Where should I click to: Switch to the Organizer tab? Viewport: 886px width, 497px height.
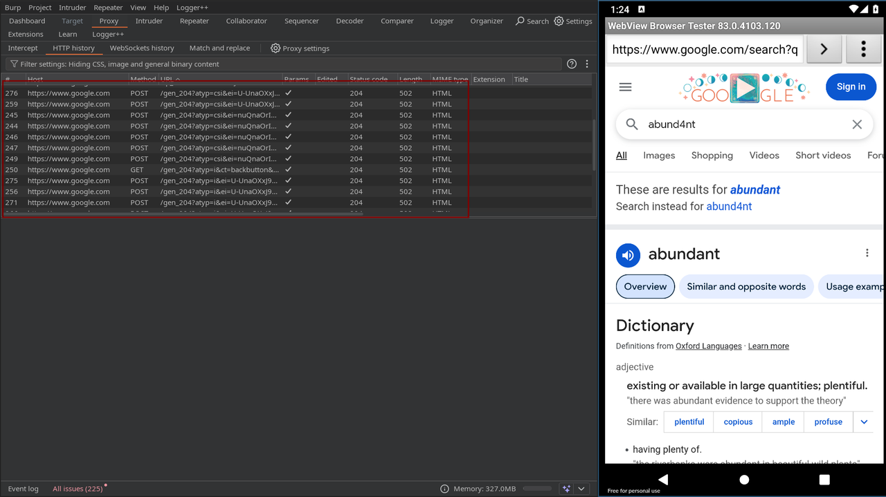487,21
